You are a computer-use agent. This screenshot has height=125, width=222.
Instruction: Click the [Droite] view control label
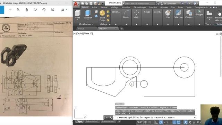point(80,33)
